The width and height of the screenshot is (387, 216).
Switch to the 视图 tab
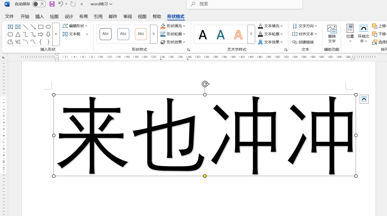(142, 16)
